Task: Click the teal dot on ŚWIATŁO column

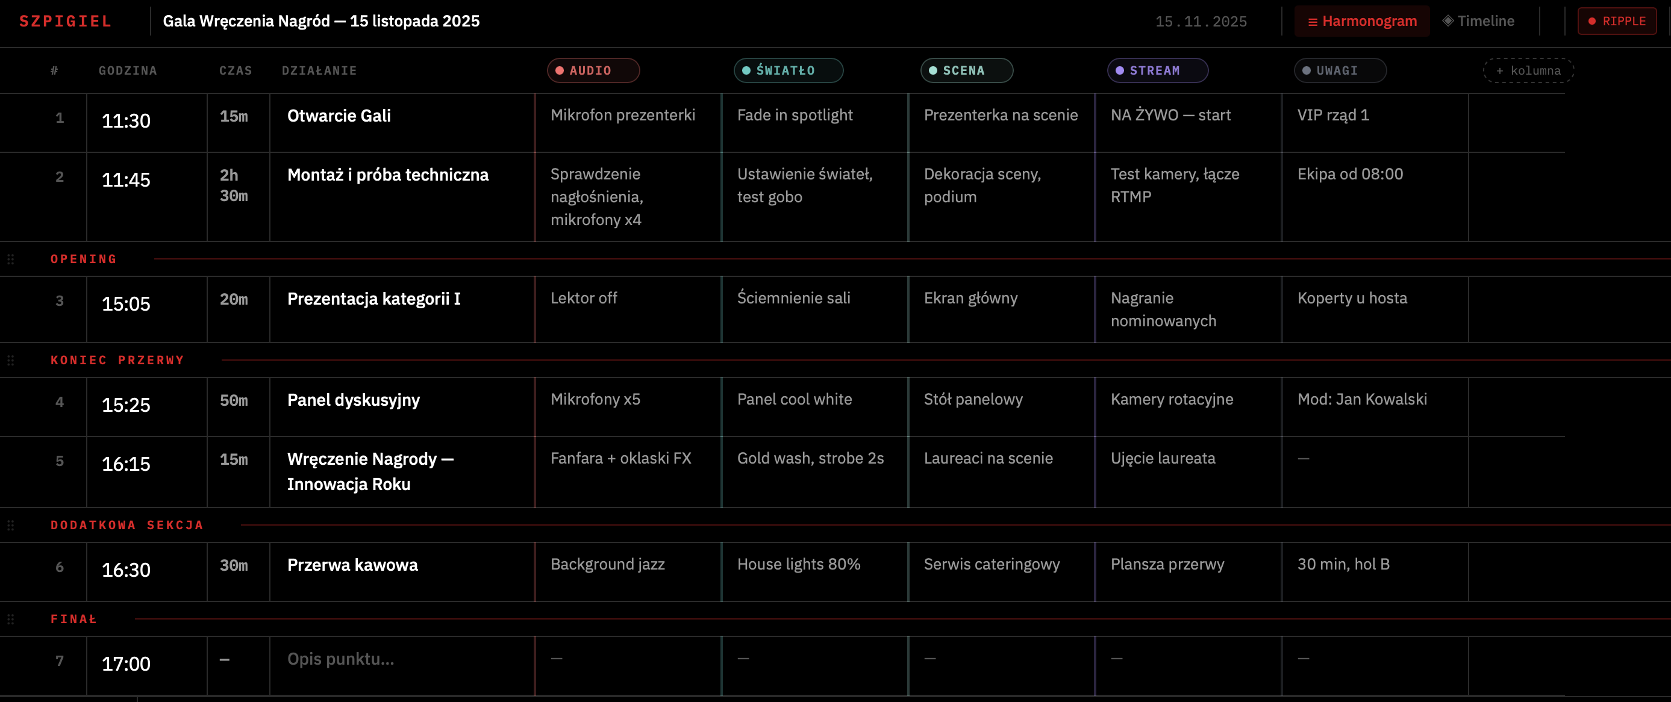Action: (746, 70)
